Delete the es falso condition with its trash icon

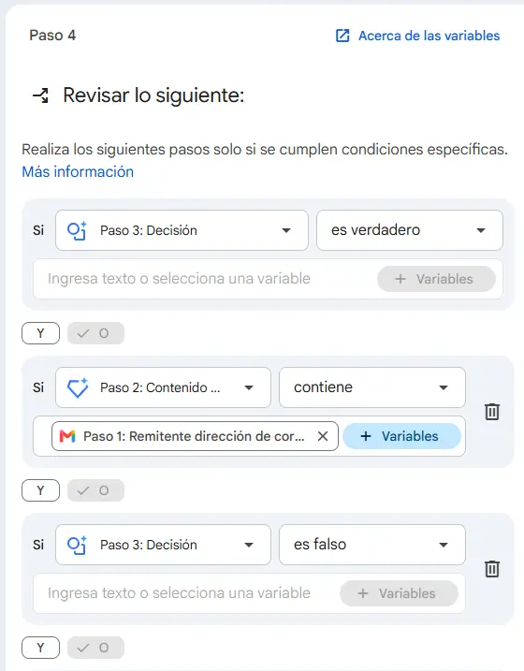[492, 569]
